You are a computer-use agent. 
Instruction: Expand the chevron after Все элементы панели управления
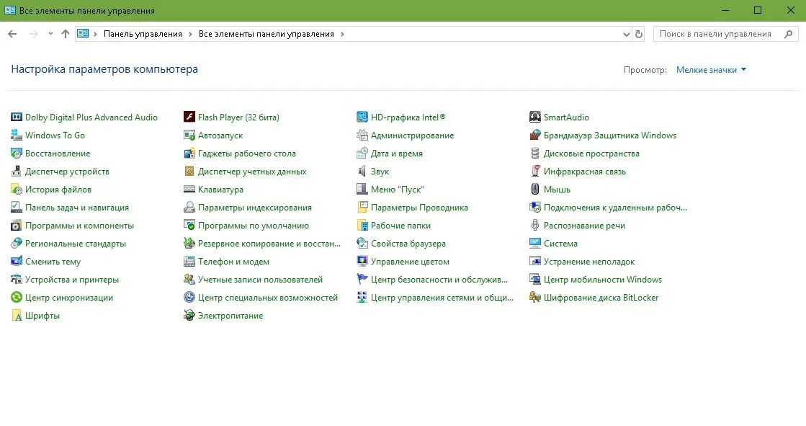point(342,34)
